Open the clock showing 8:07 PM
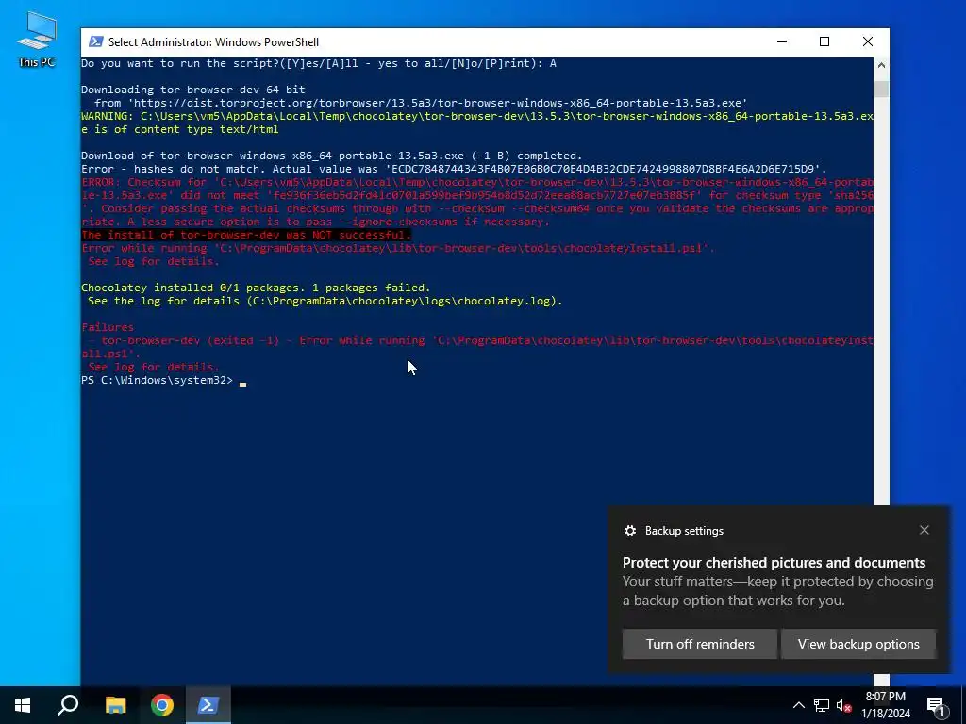The width and height of the screenshot is (966, 724). point(885,705)
